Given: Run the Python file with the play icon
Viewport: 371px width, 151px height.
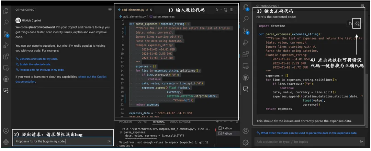Looking at the screenshot, I should 217,10.
